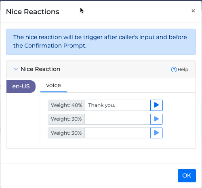Click the bottom row's Weight: 30% label

click(66, 133)
